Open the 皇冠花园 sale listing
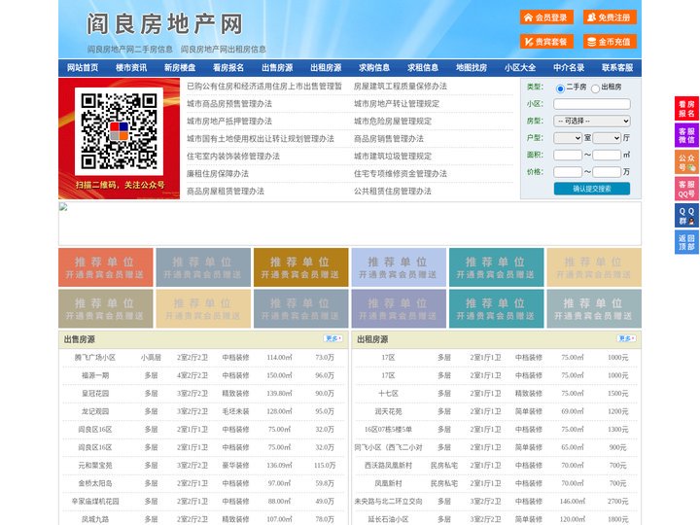The width and height of the screenshot is (700, 525). tap(95, 394)
